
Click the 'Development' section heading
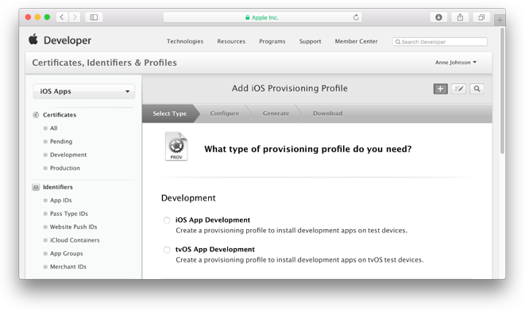pyautogui.click(x=188, y=198)
